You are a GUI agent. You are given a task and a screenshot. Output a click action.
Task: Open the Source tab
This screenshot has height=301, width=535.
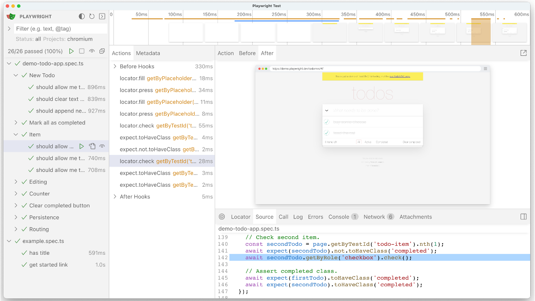pos(264,217)
